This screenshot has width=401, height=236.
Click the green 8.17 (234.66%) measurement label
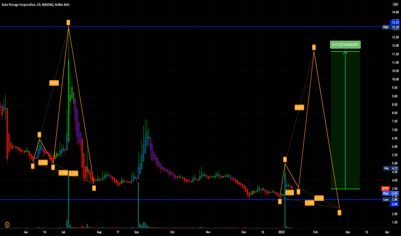coord(345,45)
